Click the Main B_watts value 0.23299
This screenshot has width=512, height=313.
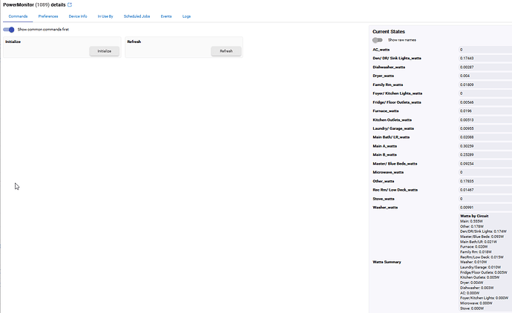[x=484, y=154]
